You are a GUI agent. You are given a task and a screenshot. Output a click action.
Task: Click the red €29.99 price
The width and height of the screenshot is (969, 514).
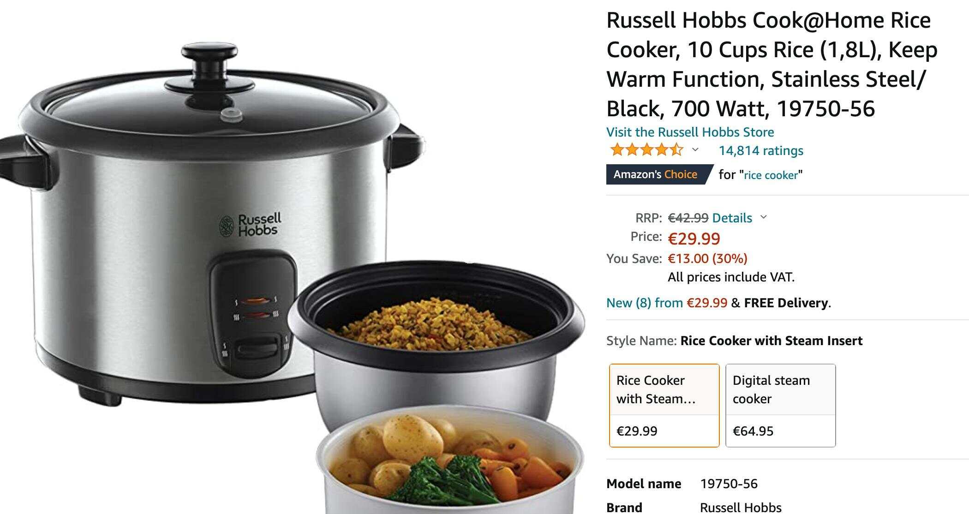[x=694, y=239]
